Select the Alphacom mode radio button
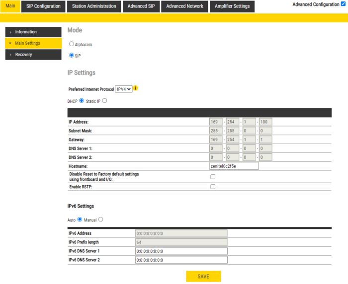Image resolution: width=348 pixels, height=284 pixels. point(72,44)
